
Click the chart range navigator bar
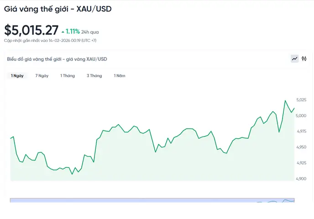pos(152,200)
